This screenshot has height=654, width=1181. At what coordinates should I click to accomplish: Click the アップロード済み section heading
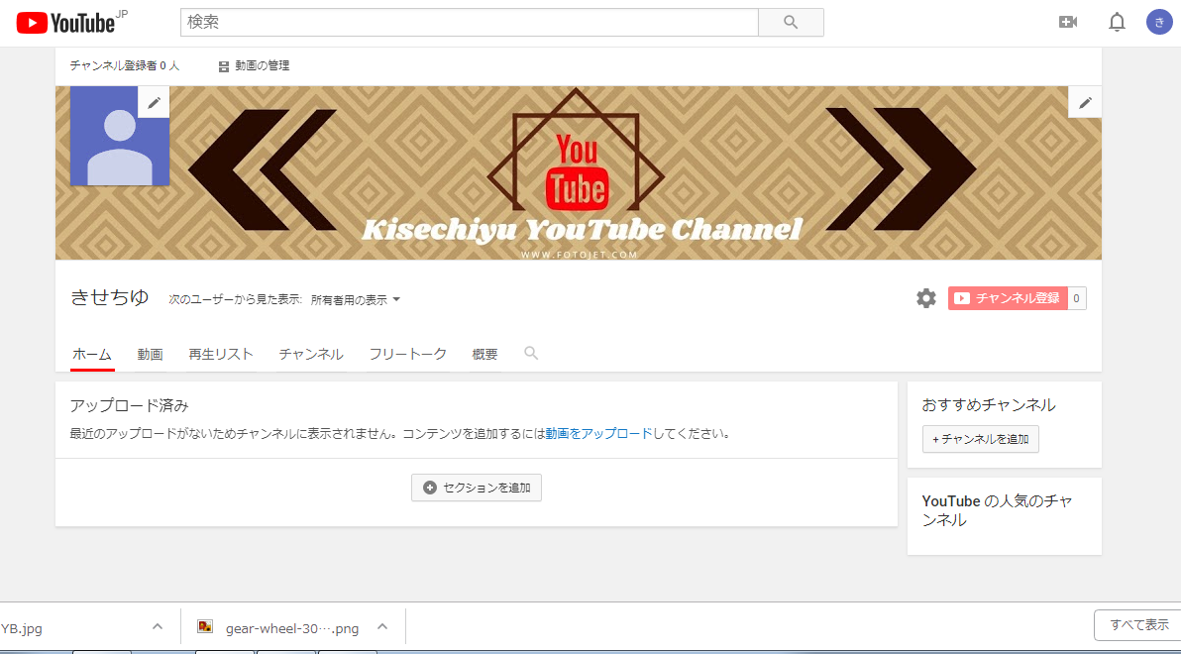coord(129,405)
